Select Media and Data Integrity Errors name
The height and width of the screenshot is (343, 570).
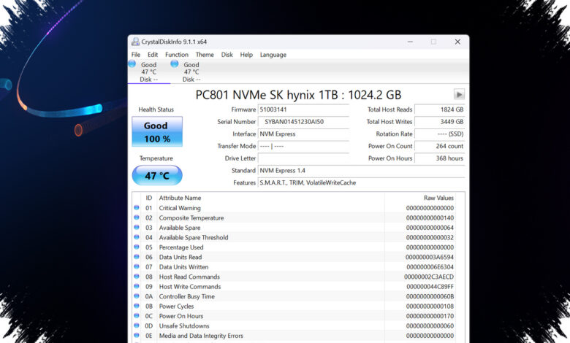201,336
